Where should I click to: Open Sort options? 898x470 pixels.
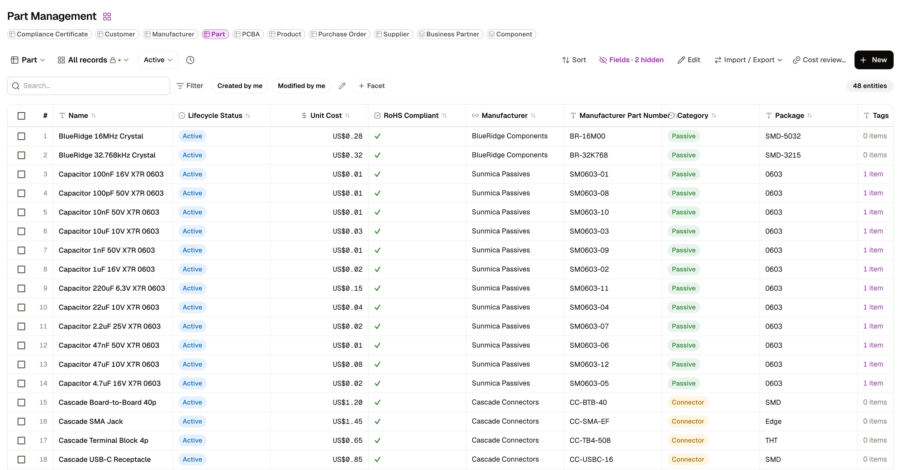(574, 60)
